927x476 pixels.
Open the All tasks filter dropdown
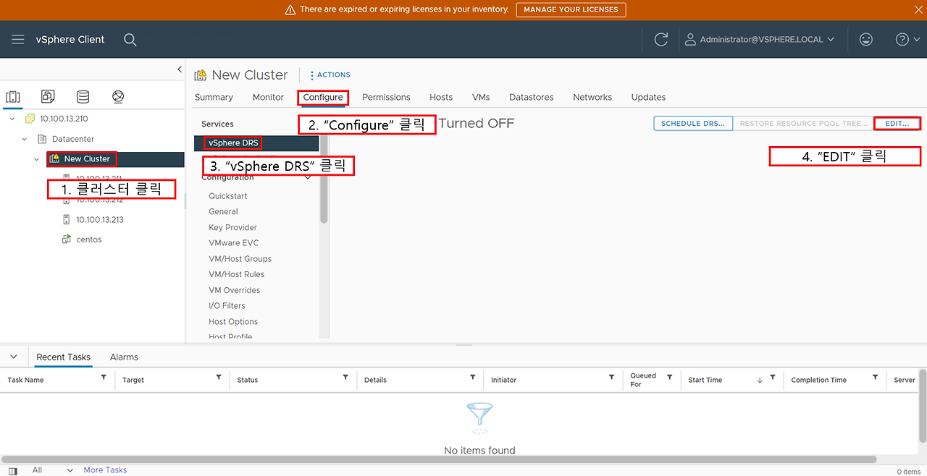(53, 470)
